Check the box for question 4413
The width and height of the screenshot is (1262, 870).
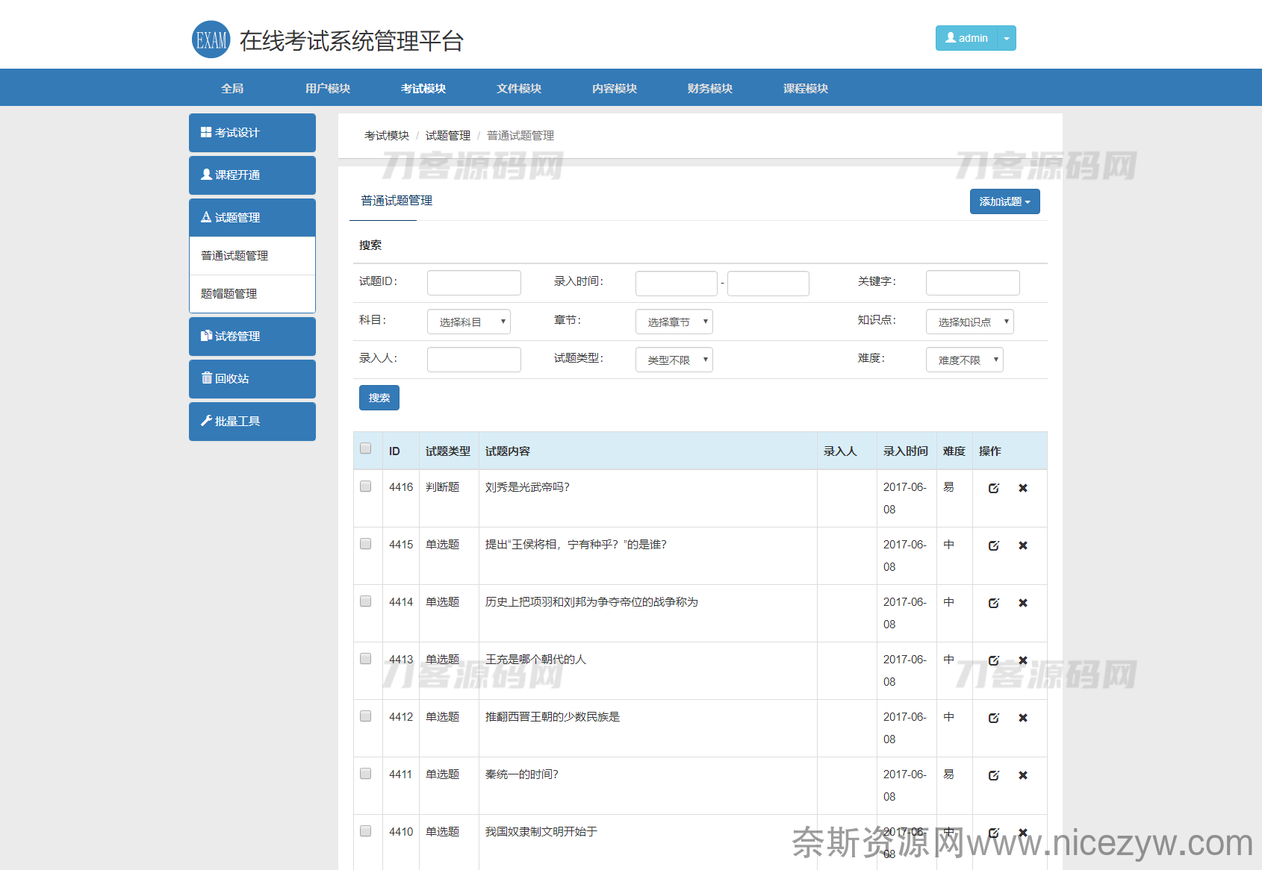pos(366,659)
